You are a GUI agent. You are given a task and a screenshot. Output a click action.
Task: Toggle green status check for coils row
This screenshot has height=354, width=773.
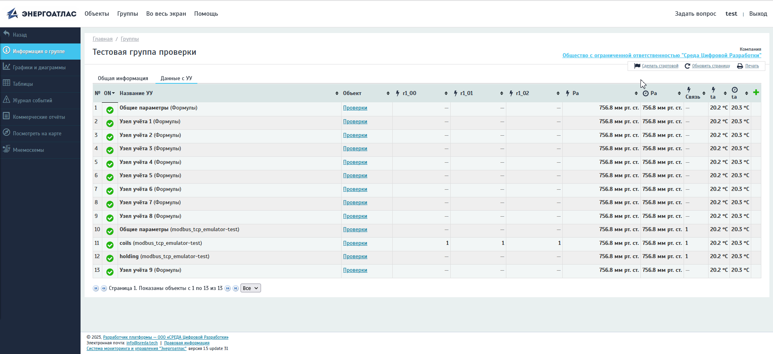coord(110,245)
